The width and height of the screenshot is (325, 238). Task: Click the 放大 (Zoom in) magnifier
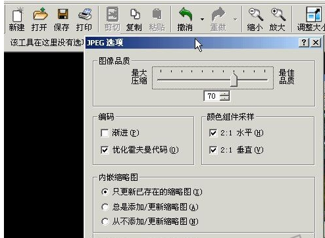278,14
